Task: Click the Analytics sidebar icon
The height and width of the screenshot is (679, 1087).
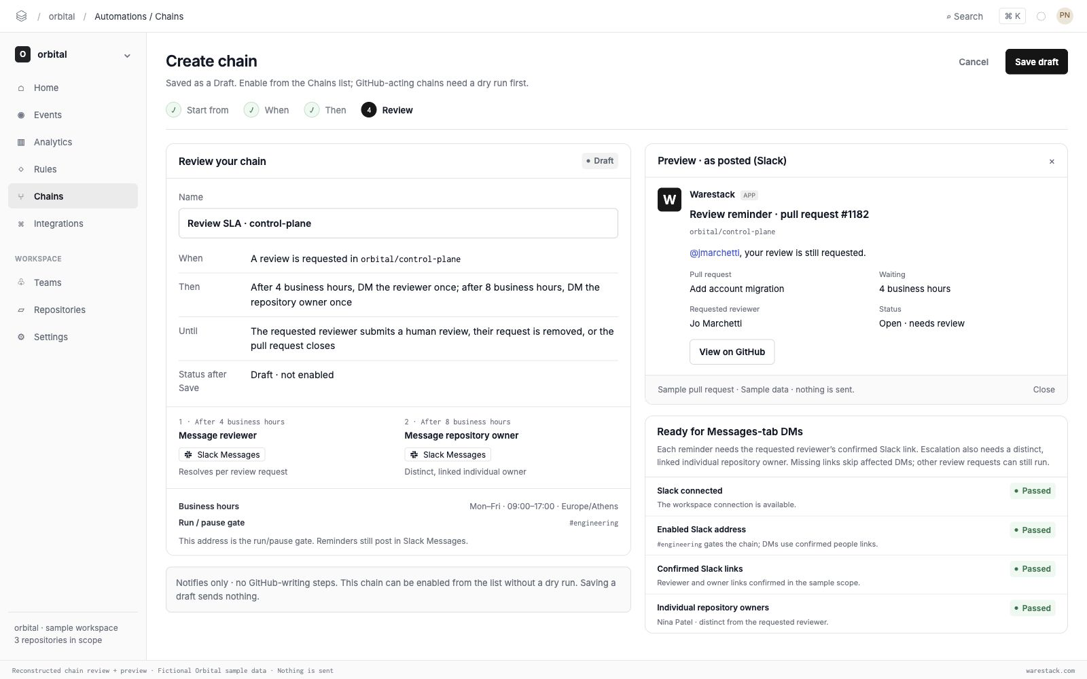Action: [x=21, y=143]
